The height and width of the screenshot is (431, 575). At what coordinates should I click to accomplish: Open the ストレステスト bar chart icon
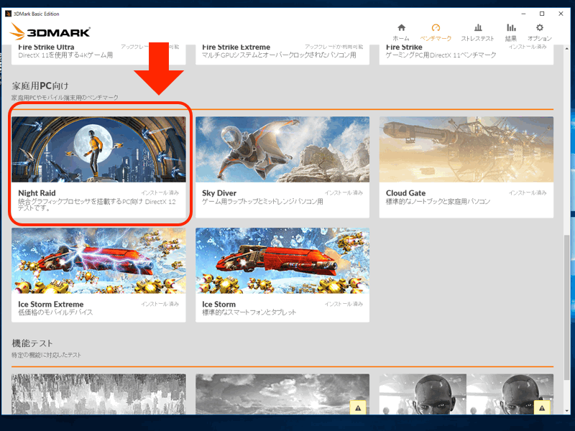pos(478,28)
